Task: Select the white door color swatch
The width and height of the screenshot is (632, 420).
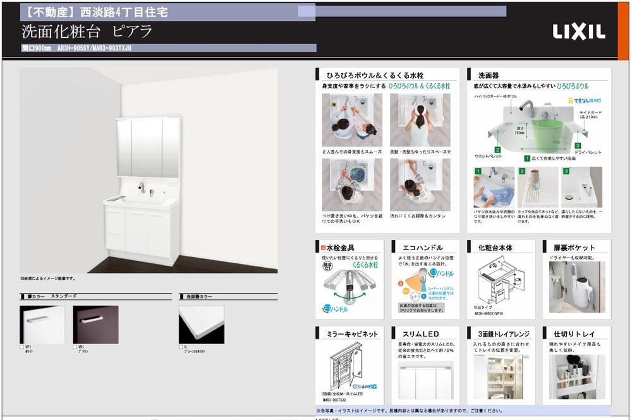Action: [x=42, y=325]
